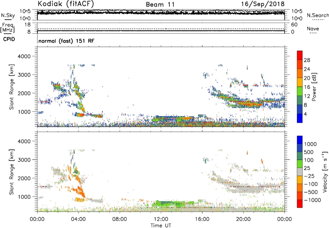
Task: Click the Power colorbar segment between 12 and 16
Action: (300, 91)
